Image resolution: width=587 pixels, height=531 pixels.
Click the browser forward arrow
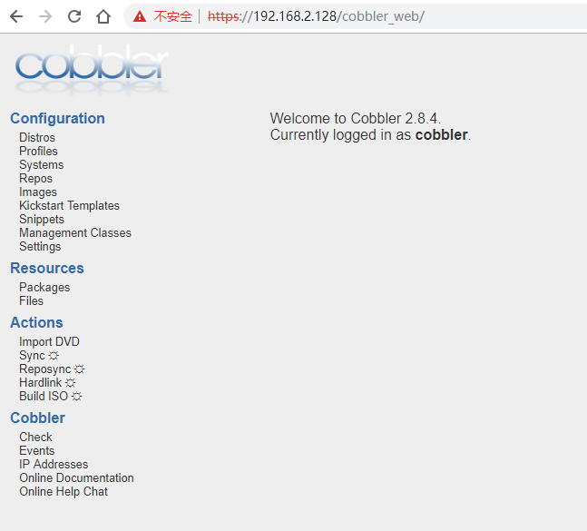click(45, 16)
